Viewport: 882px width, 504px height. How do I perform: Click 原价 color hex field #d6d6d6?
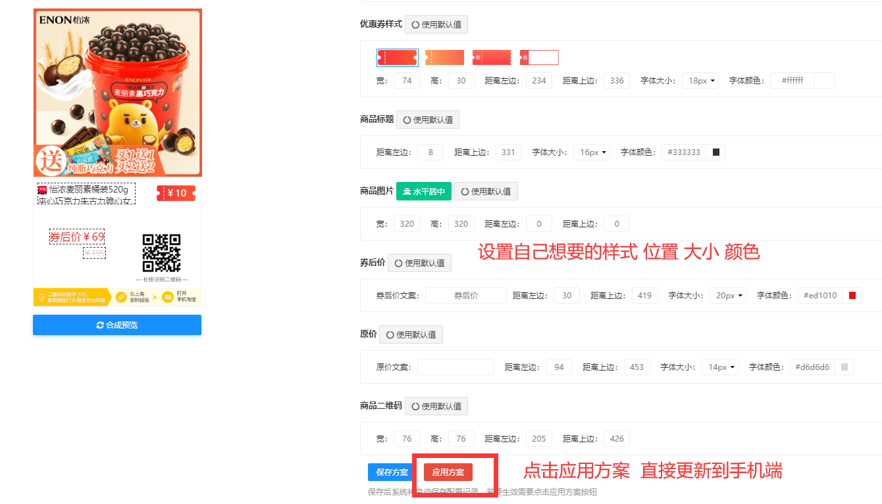[x=812, y=367]
